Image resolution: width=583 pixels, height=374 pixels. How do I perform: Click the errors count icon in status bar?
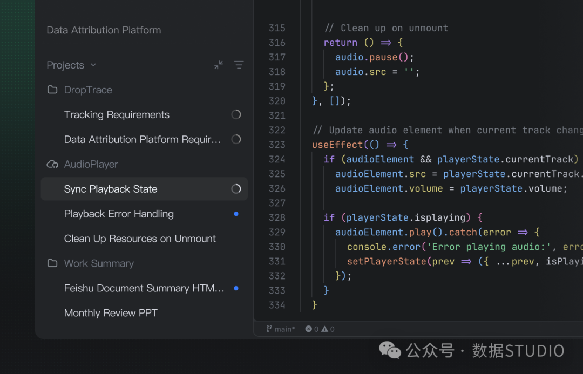point(309,329)
